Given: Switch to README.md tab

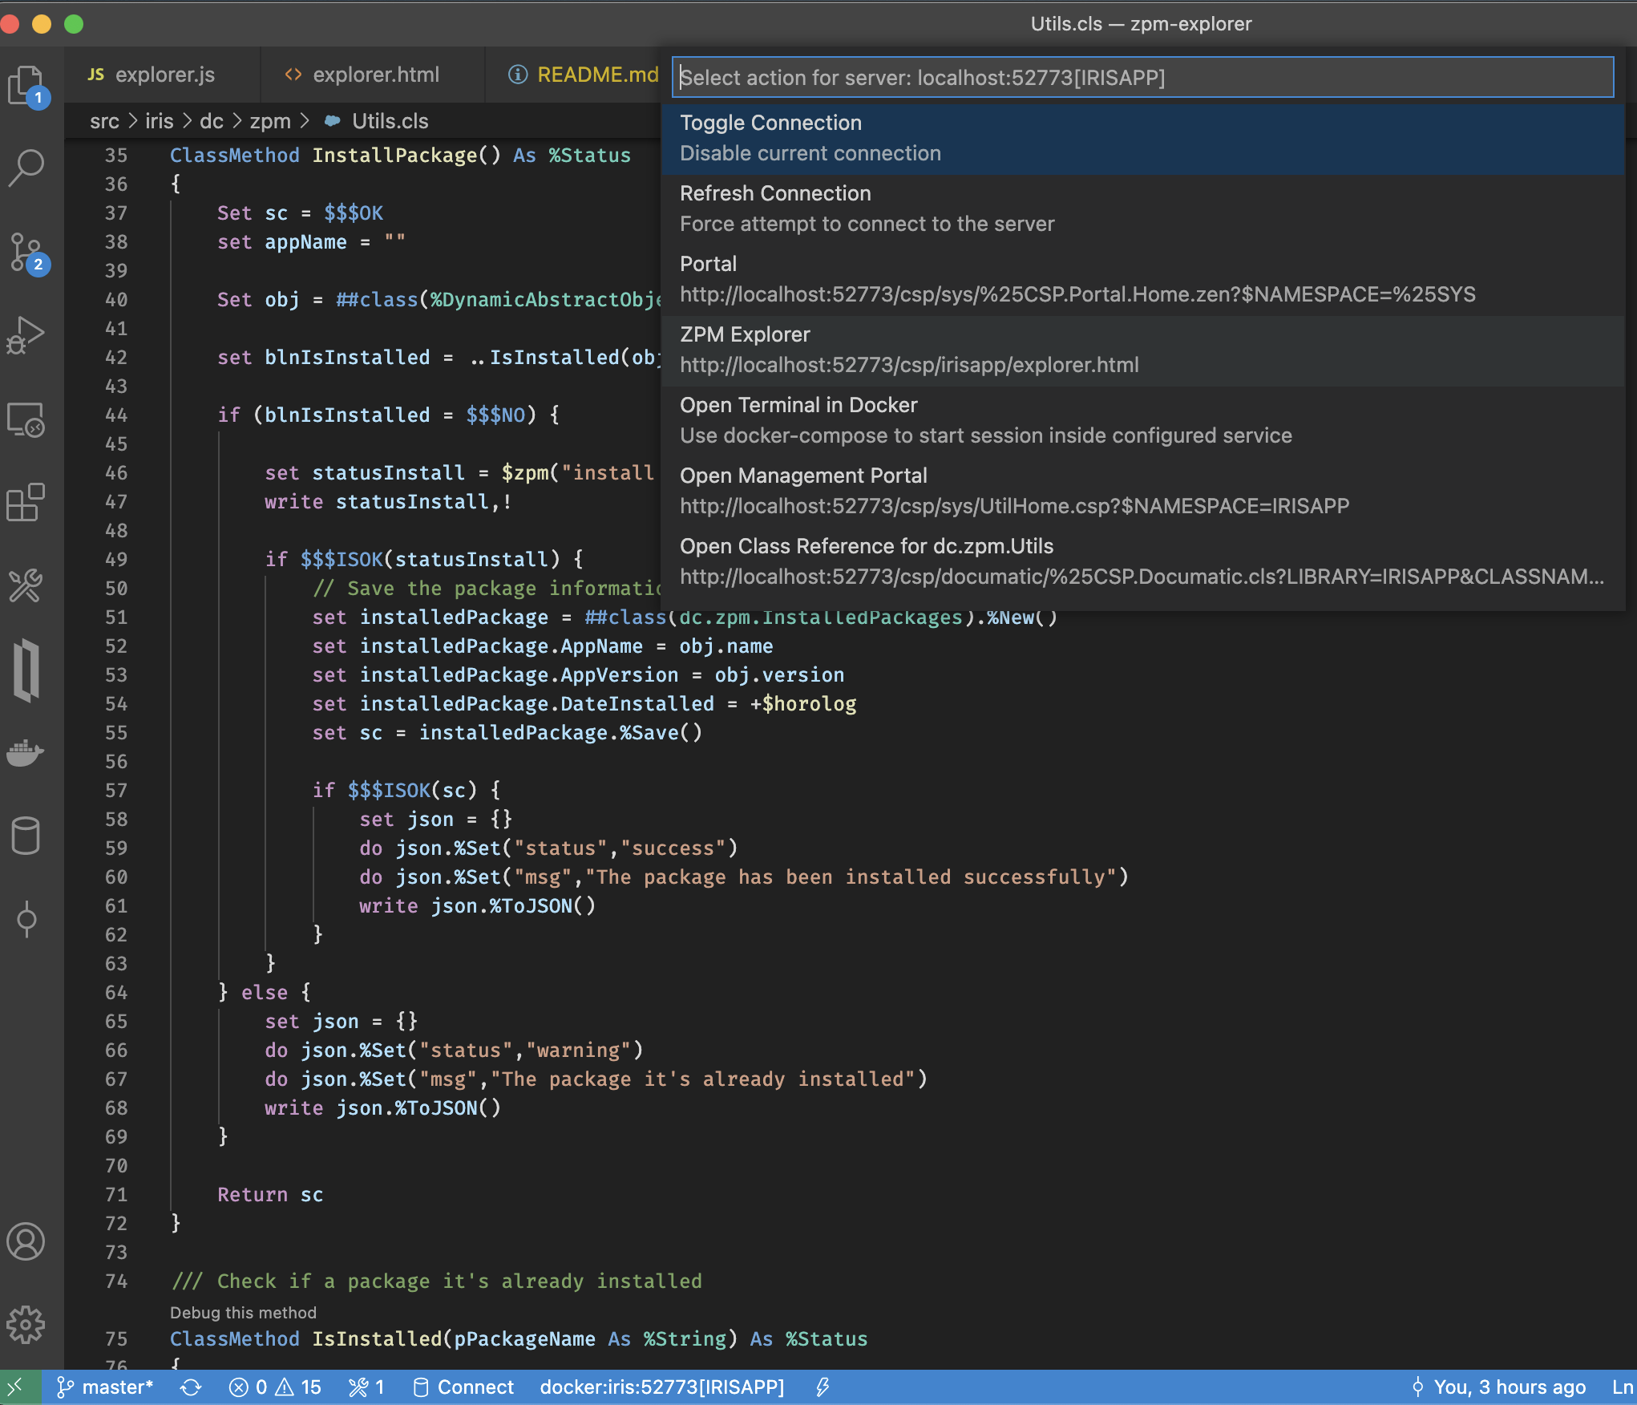Looking at the screenshot, I should tap(596, 75).
